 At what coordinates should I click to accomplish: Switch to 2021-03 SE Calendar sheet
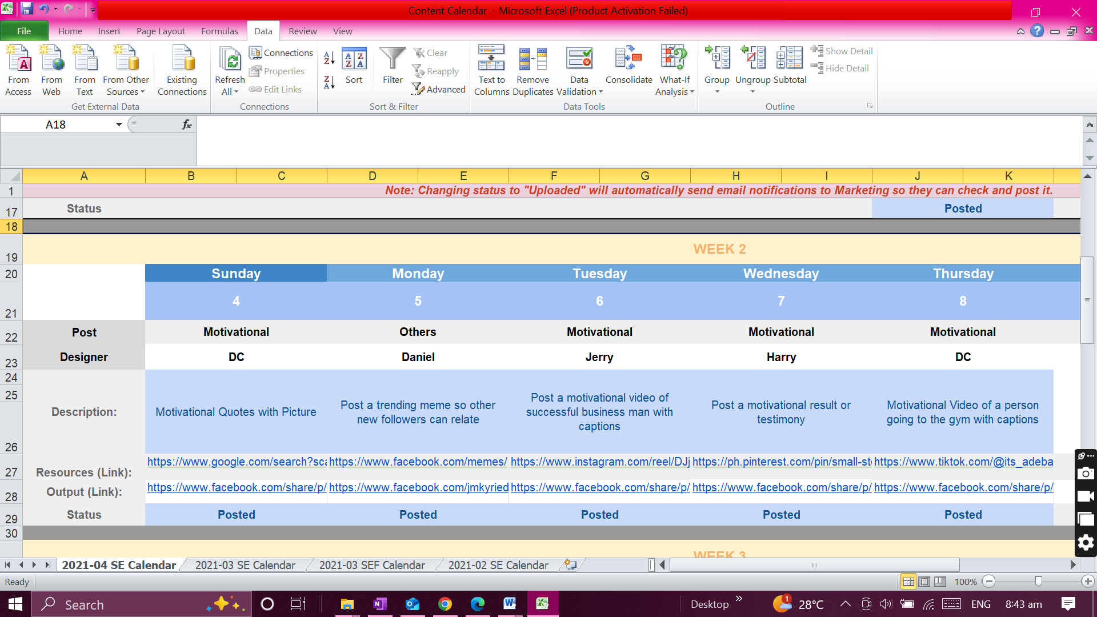pyautogui.click(x=245, y=565)
